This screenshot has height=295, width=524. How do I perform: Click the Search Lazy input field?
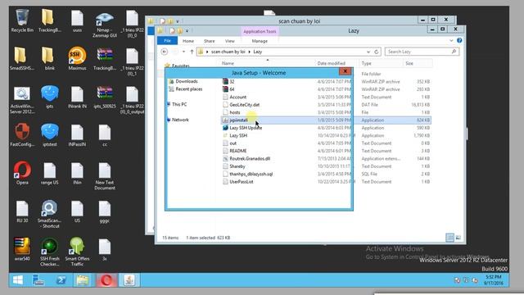pyautogui.click(x=422, y=52)
